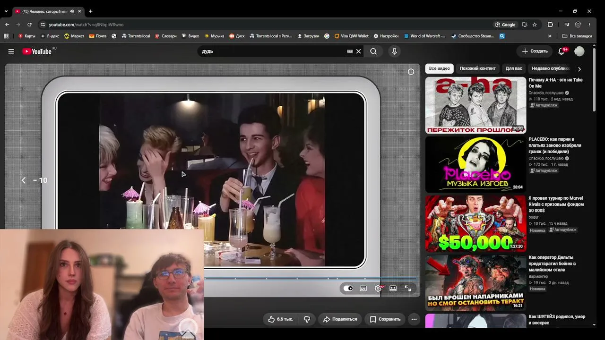This screenshot has height=340, width=605.
Task: Select the Похожий контент chip
Action: [x=477, y=68]
